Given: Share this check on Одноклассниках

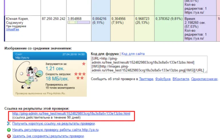Looking at the screenshot, I should coord(204,79).
